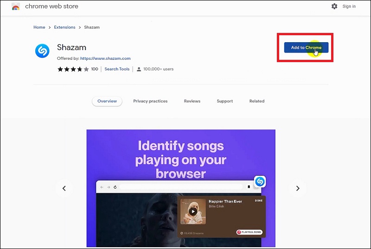Click the play button on album art
The width and height of the screenshot is (371, 249).
tap(193, 211)
